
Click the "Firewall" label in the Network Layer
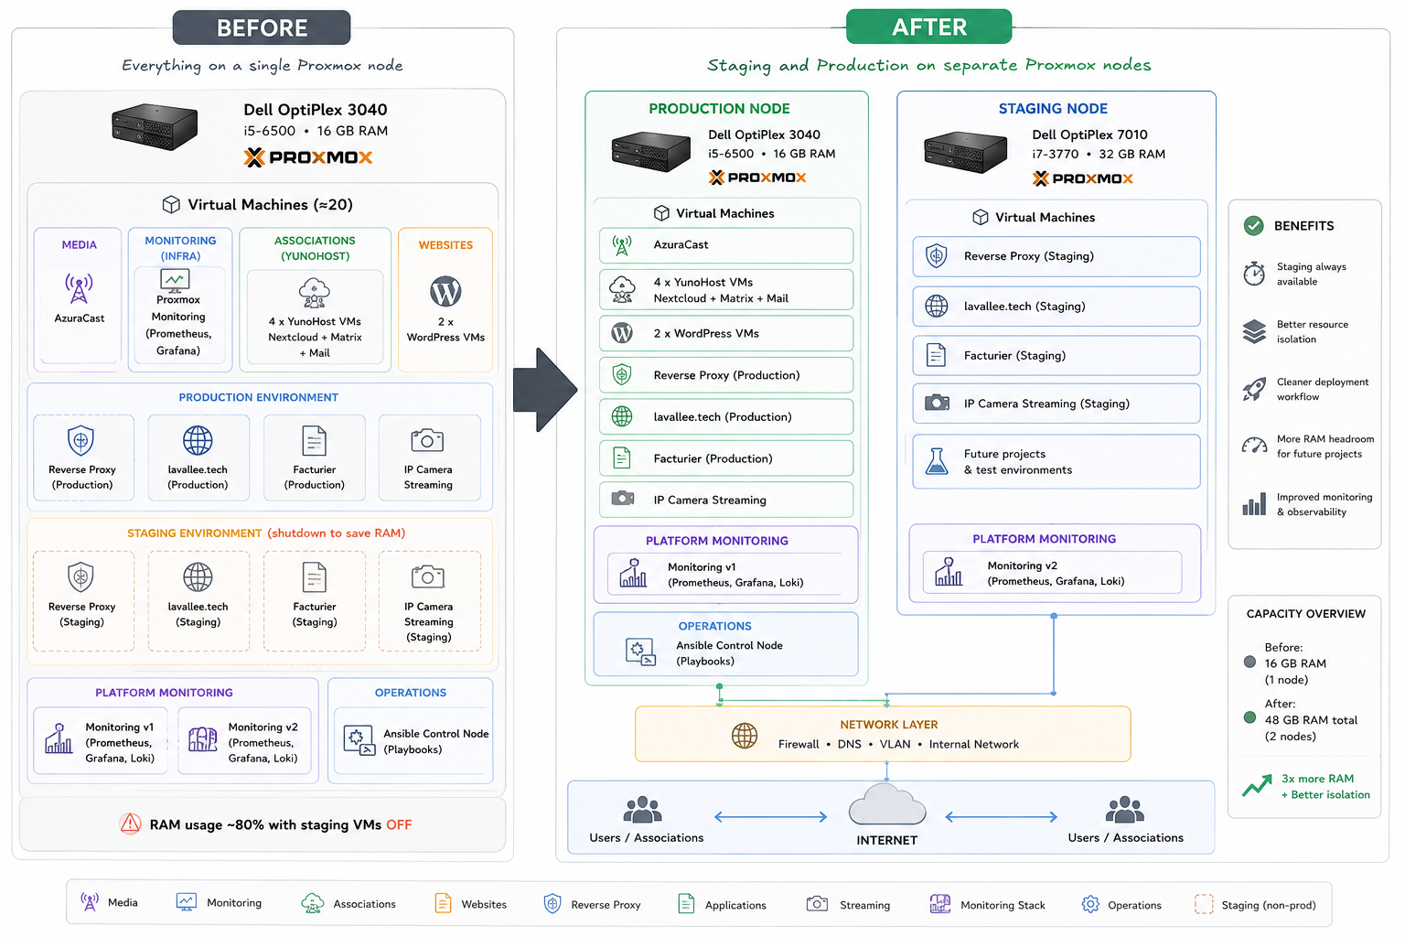pos(799,745)
